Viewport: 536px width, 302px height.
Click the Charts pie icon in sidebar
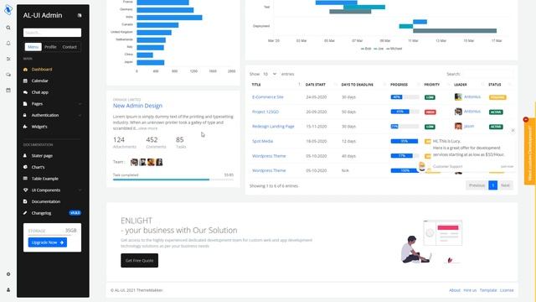[25, 167]
